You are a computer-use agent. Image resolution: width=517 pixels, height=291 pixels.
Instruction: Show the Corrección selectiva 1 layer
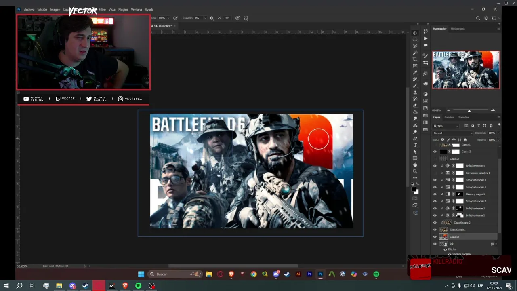(x=435, y=173)
